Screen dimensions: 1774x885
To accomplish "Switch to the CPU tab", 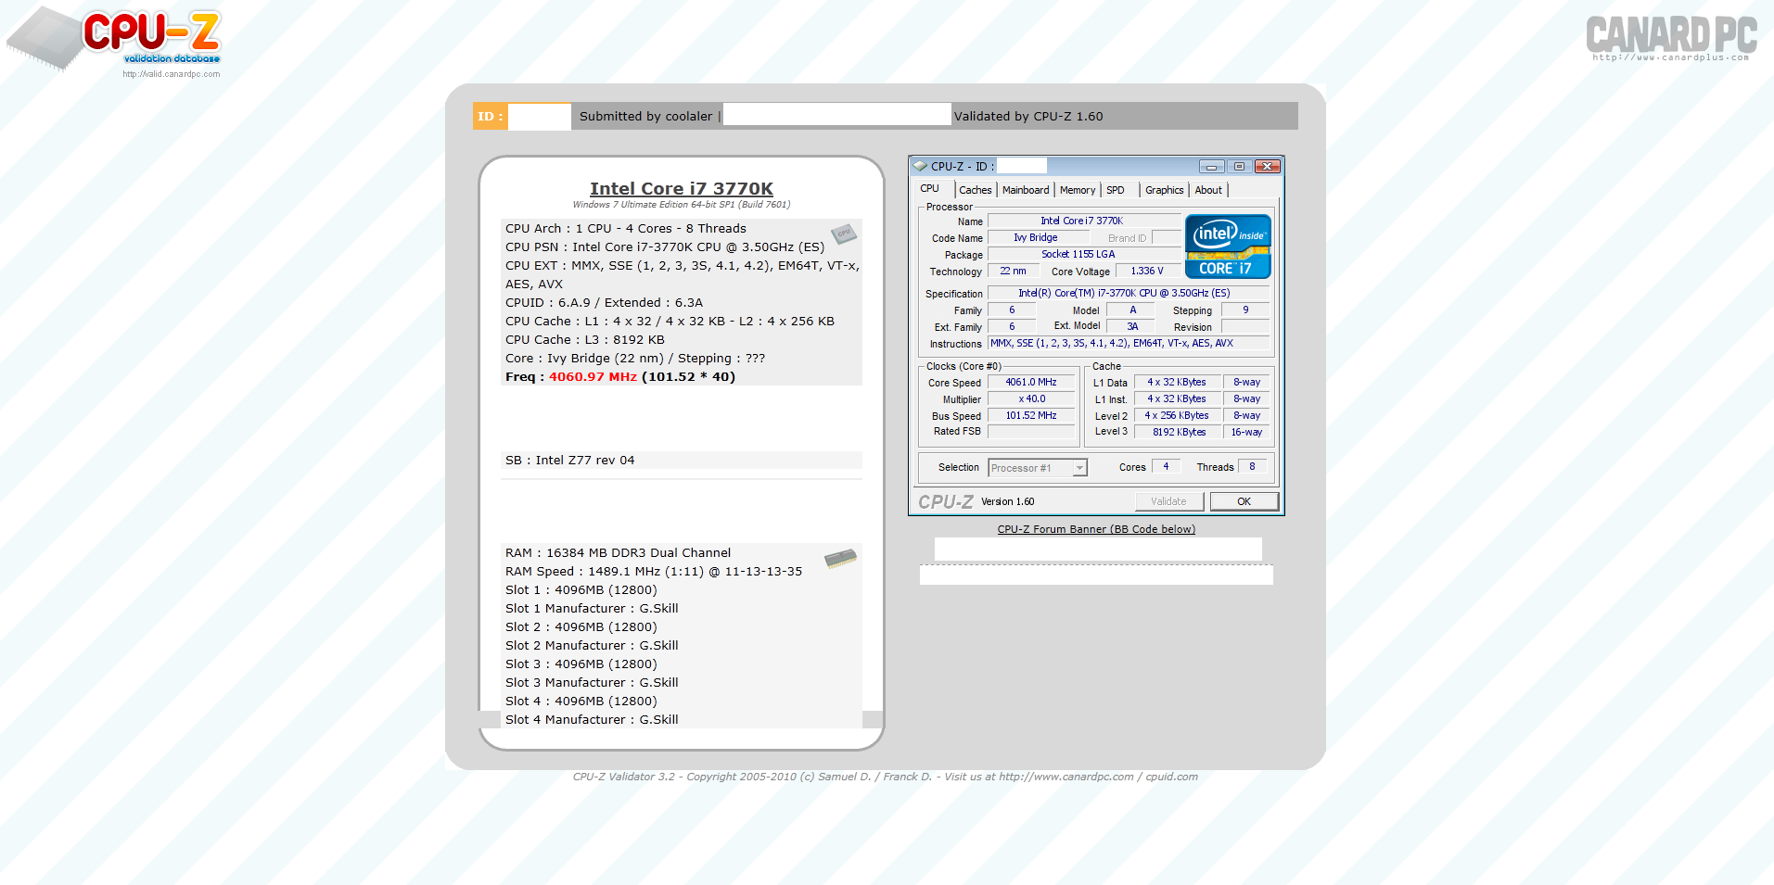I will 930,188.
